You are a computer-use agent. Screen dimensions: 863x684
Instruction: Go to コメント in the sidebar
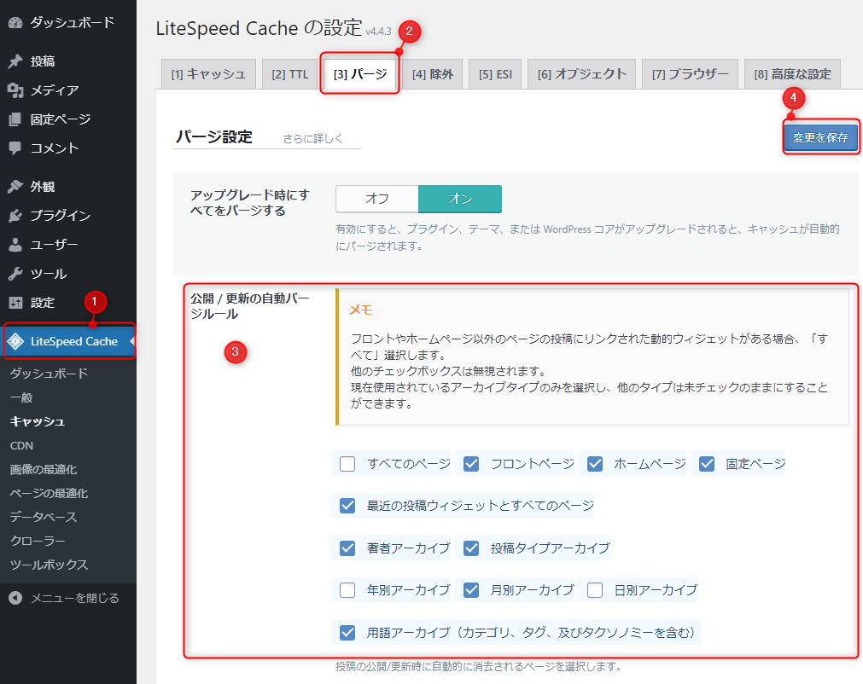(68, 148)
